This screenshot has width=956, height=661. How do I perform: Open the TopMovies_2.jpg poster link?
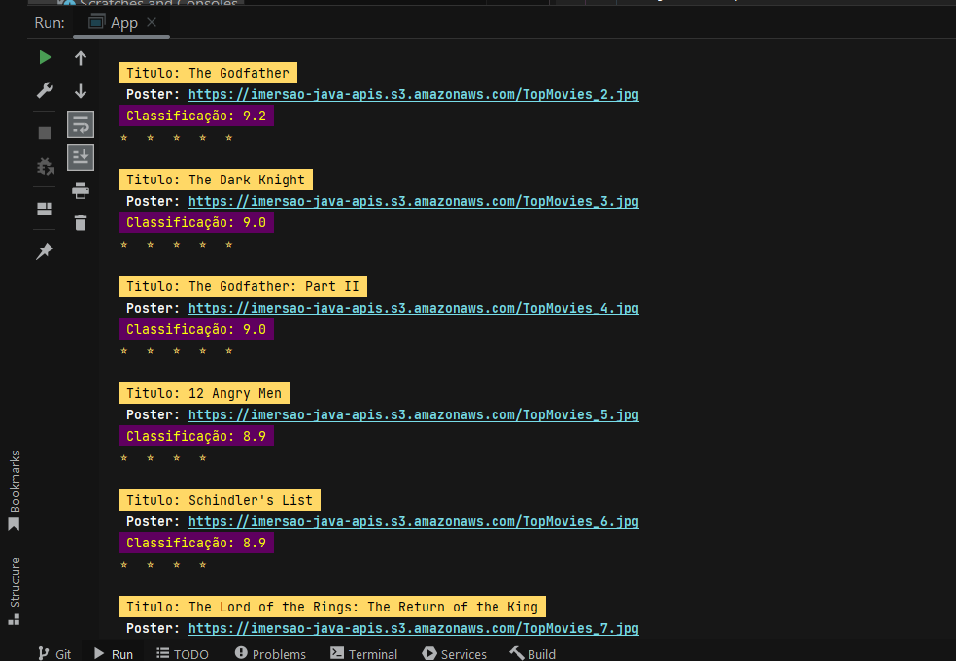[x=413, y=94]
